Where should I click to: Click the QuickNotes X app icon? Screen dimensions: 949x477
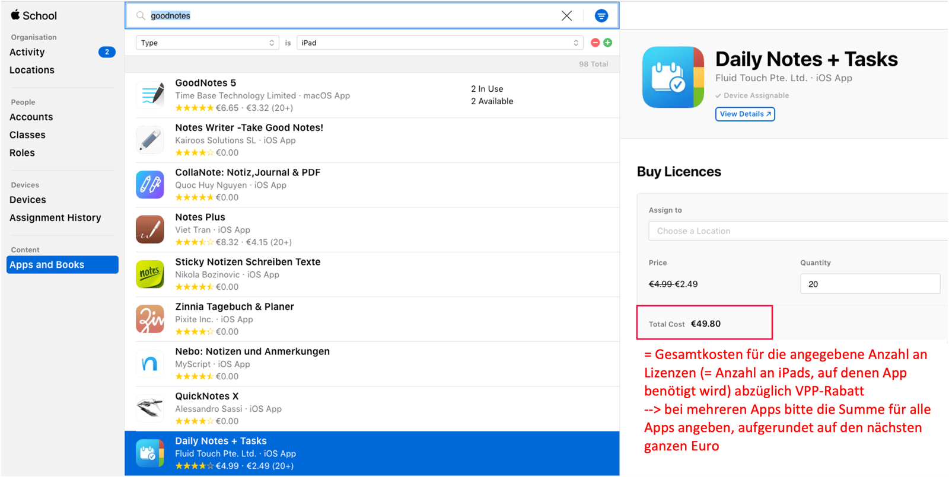click(150, 408)
